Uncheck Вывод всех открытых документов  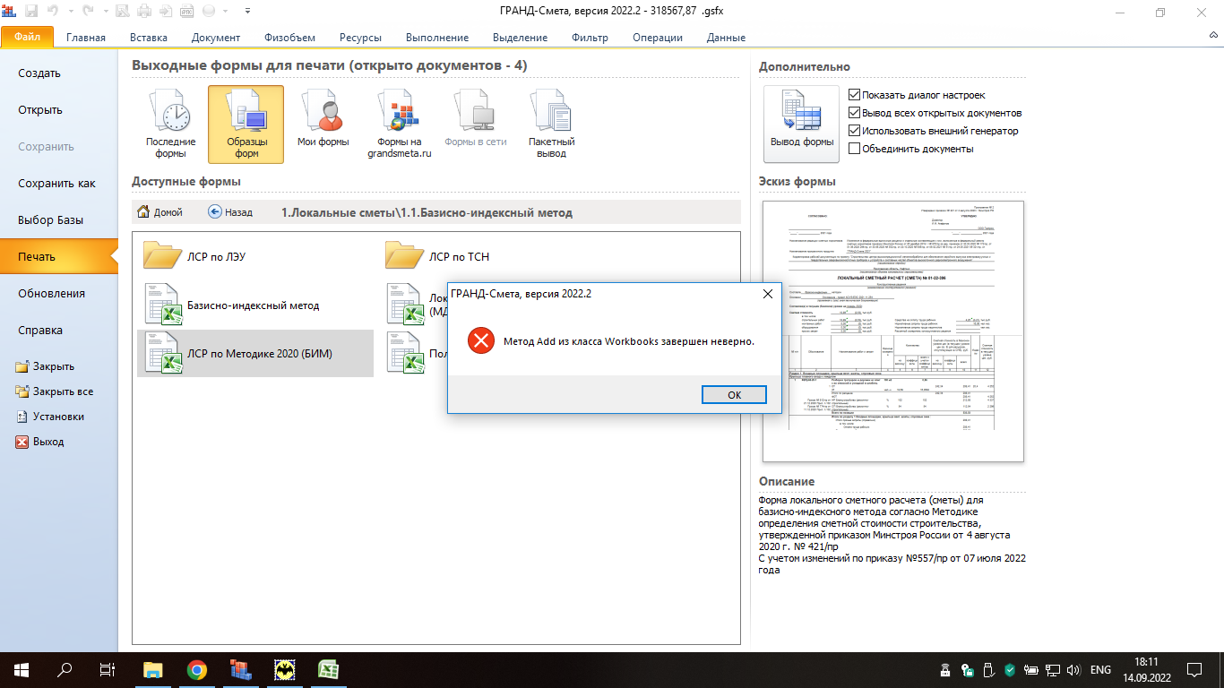(x=854, y=113)
